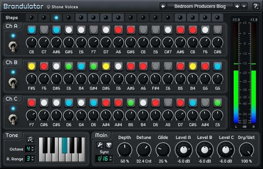263x169 pixels.
Task: Click the Bedroom Producers Blog preset name
Action: (200, 6)
